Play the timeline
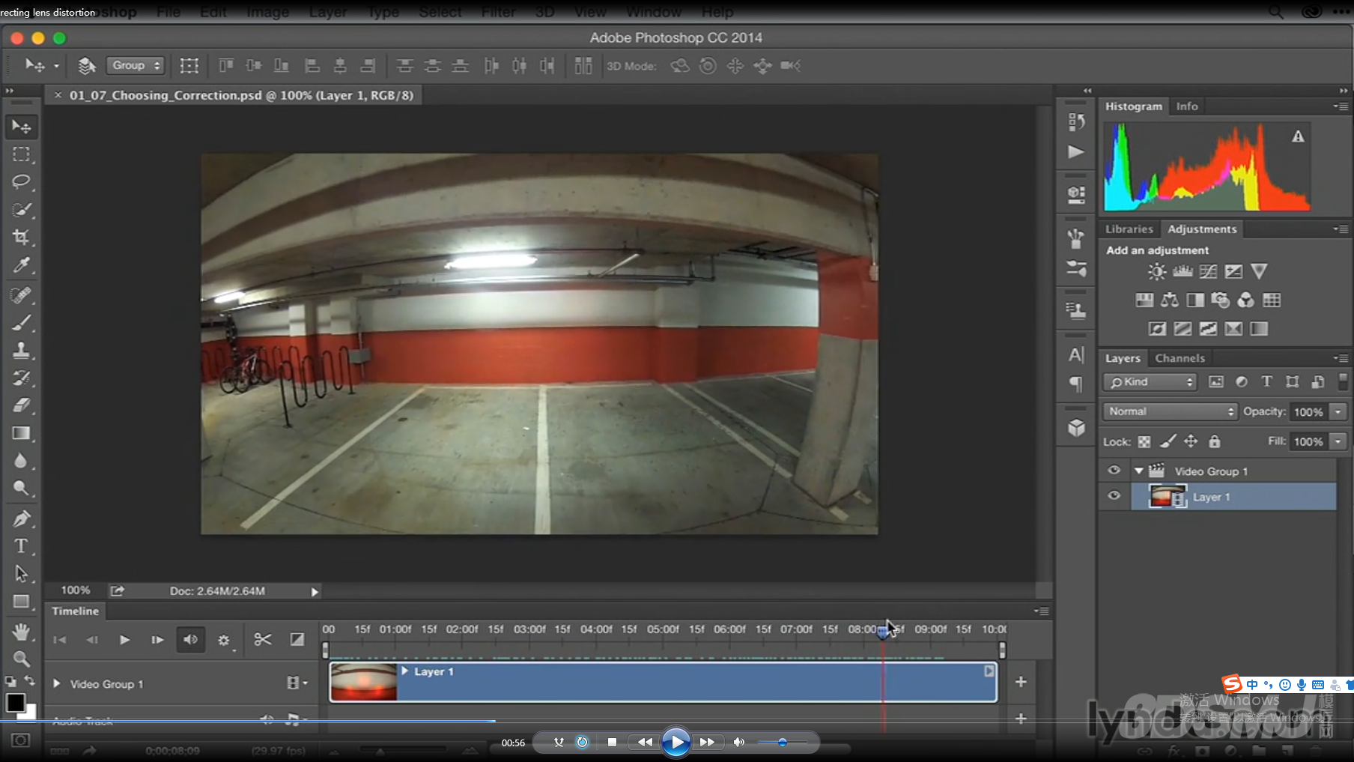 (124, 639)
